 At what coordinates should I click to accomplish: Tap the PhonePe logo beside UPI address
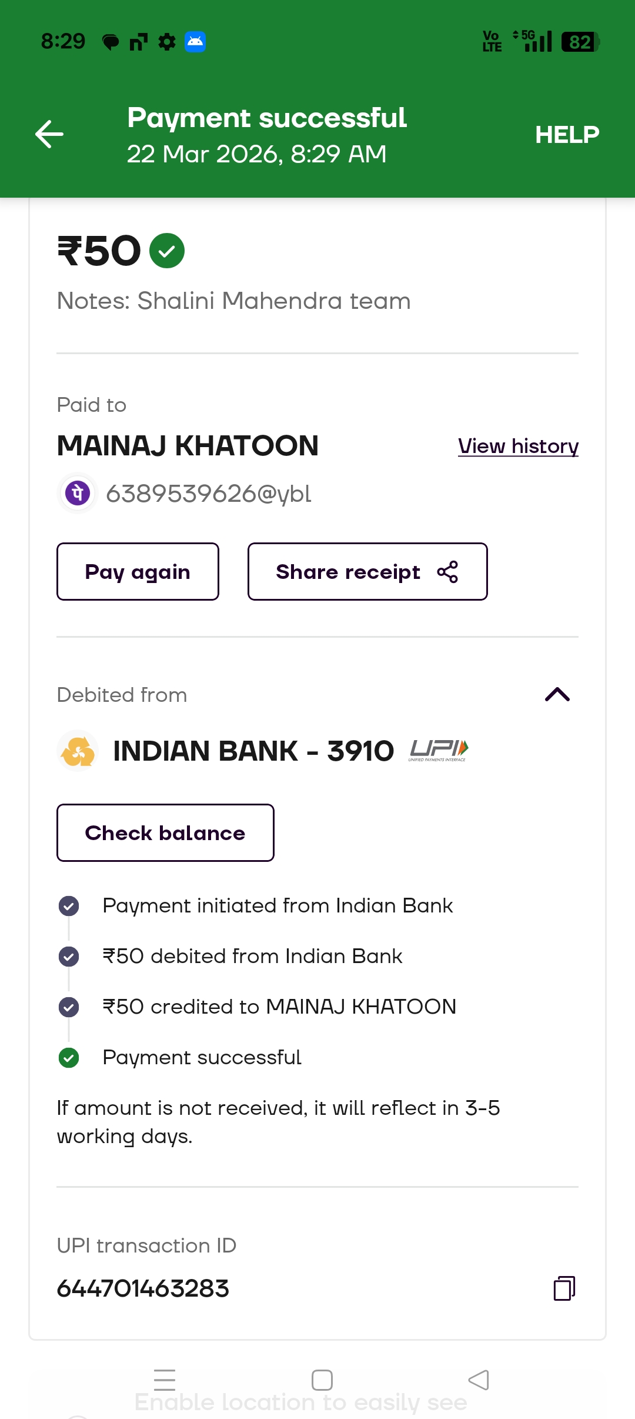point(78,493)
